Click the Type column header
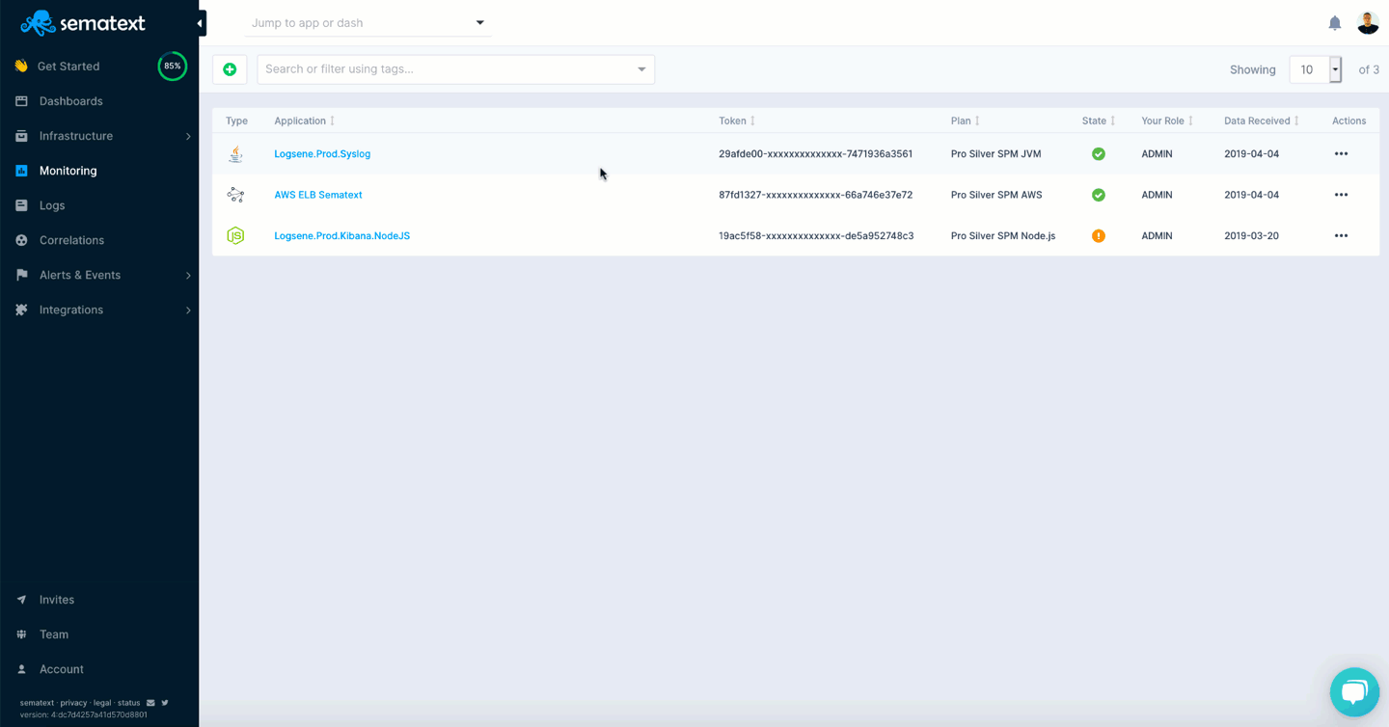 236,121
